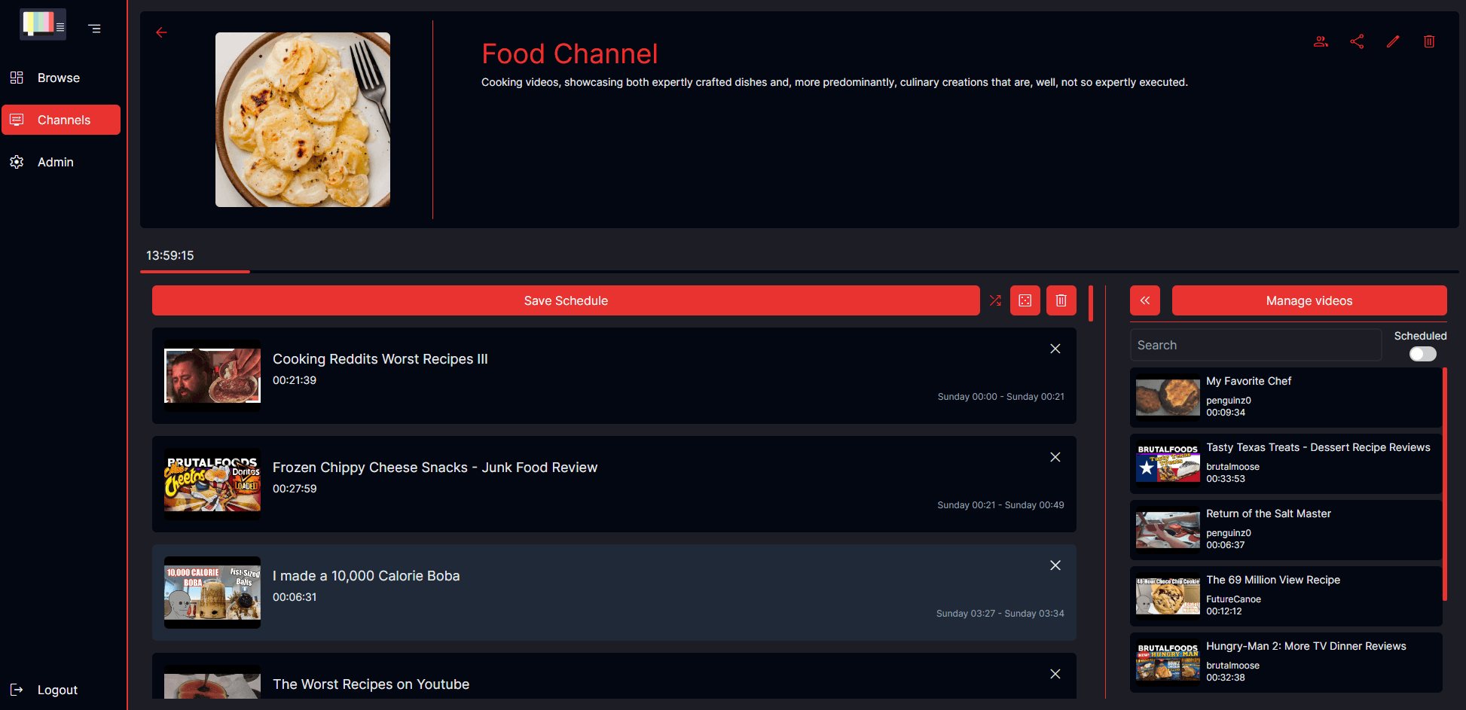1466x710 pixels.
Task: Open the Browse menu item
Action: 59,78
